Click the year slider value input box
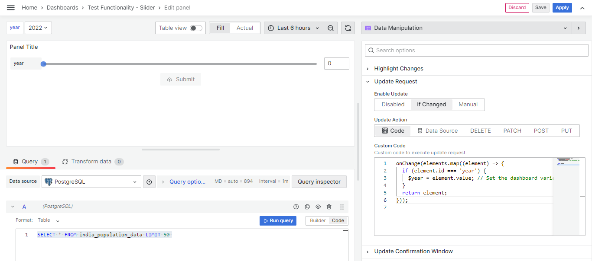This screenshot has height=261, width=592. pyautogui.click(x=337, y=64)
